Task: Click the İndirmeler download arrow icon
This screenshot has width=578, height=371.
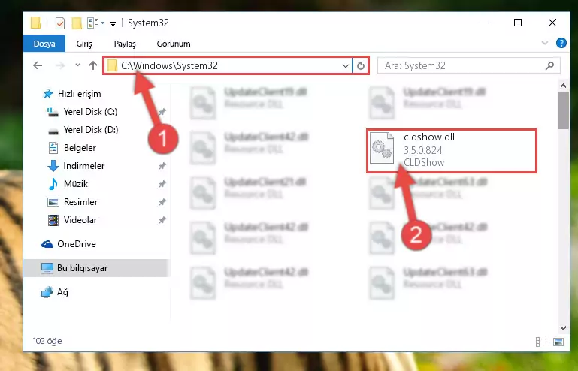Action: (53, 166)
